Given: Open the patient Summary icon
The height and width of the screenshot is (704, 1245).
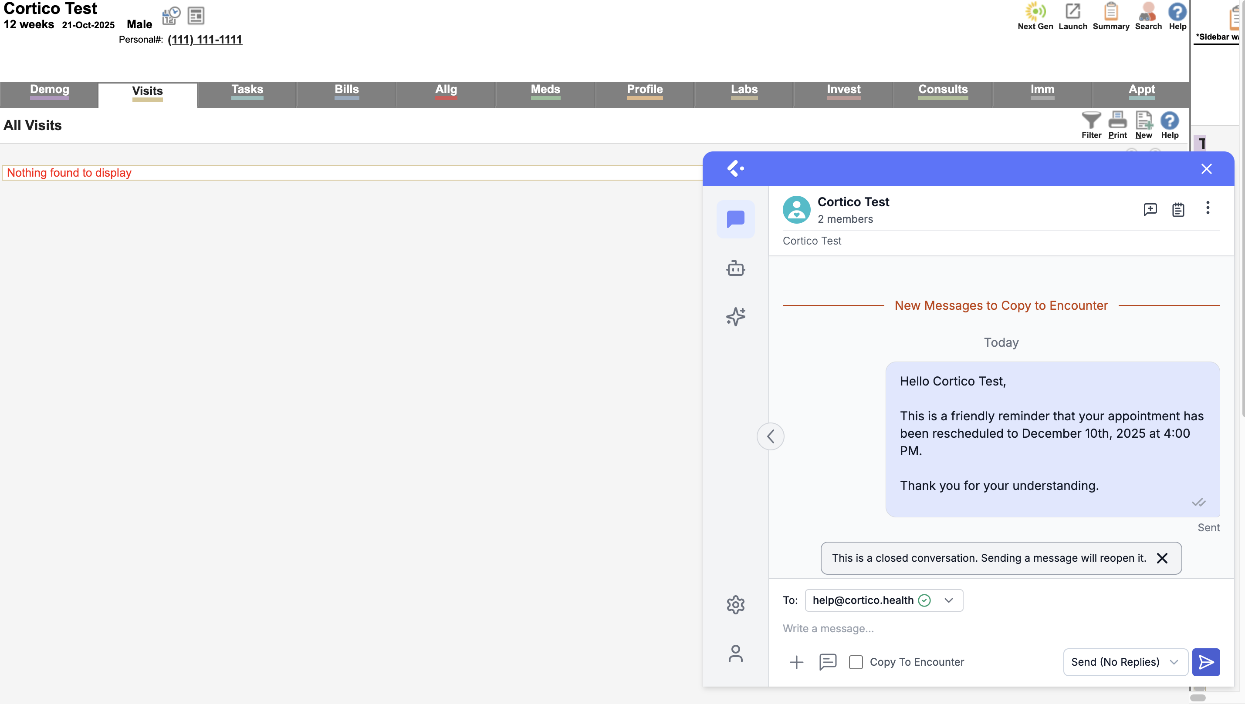Looking at the screenshot, I should (1111, 16).
